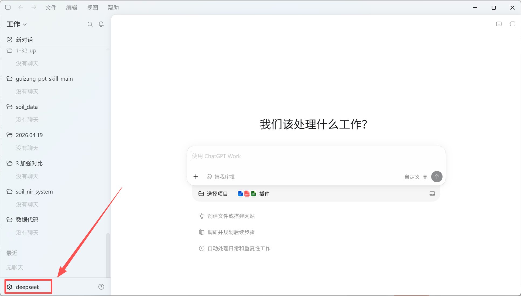The image size is (521, 296).
Task: Toggle the bottom panel icon top right
Action: 499,24
